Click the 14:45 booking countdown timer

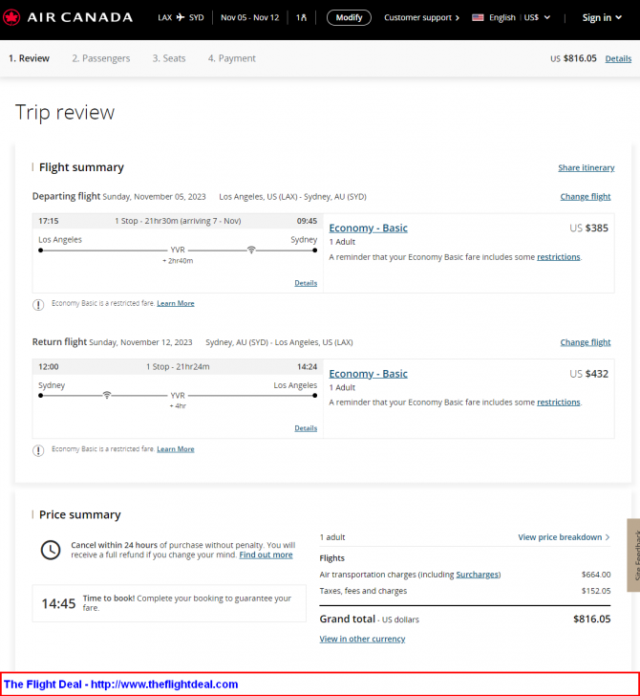58,603
